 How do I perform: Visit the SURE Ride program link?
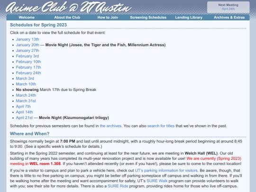pyautogui.click(x=118, y=186)
